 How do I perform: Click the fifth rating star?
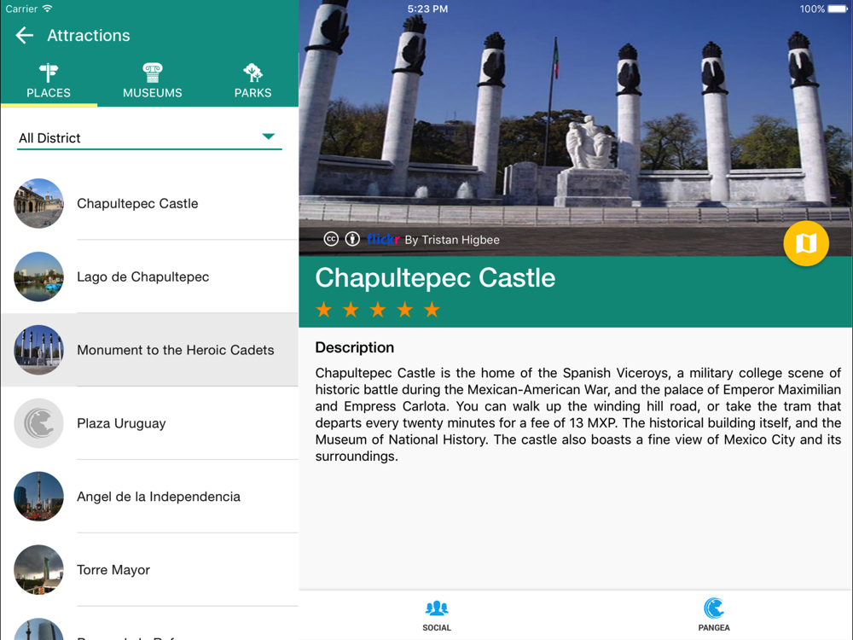[x=432, y=310]
